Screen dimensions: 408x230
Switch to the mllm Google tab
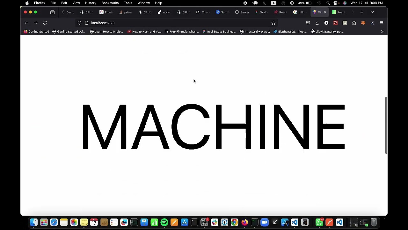point(299,12)
